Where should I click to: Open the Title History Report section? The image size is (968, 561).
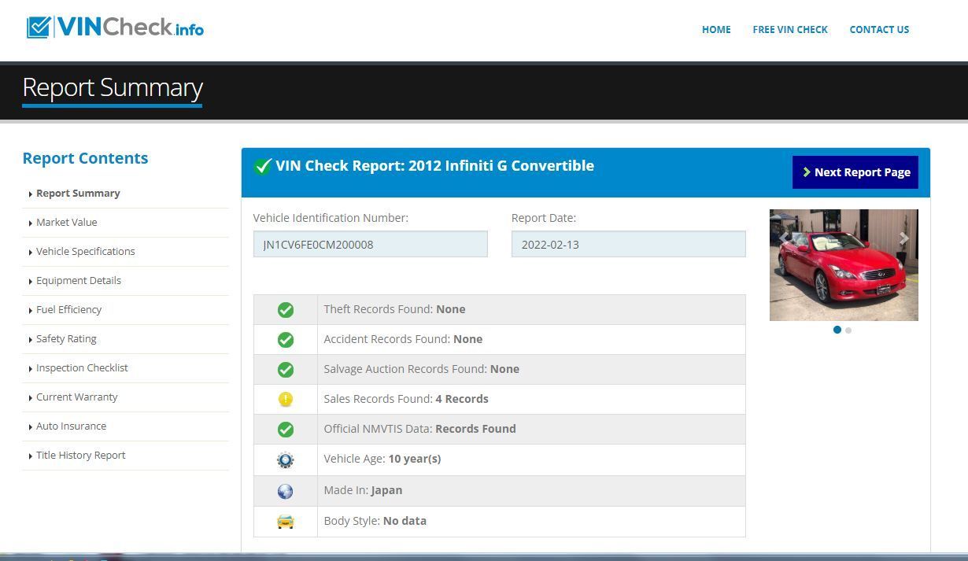(80, 455)
